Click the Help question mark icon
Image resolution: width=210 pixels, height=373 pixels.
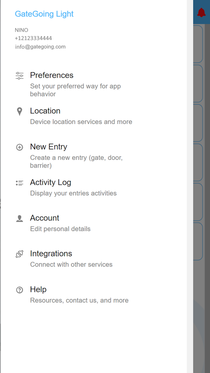pyautogui.click(x=20, y=290)
